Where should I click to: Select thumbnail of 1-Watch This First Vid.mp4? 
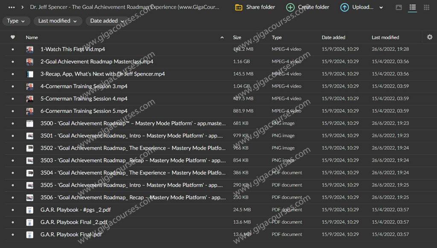(29, 50)
